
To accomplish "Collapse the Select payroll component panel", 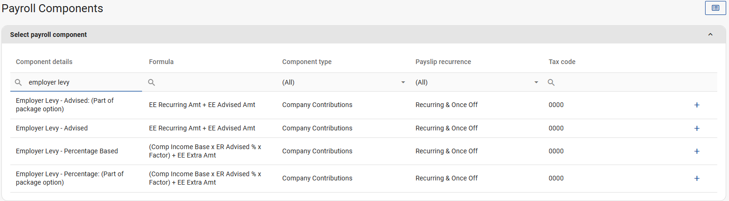I will coord(710,35).
